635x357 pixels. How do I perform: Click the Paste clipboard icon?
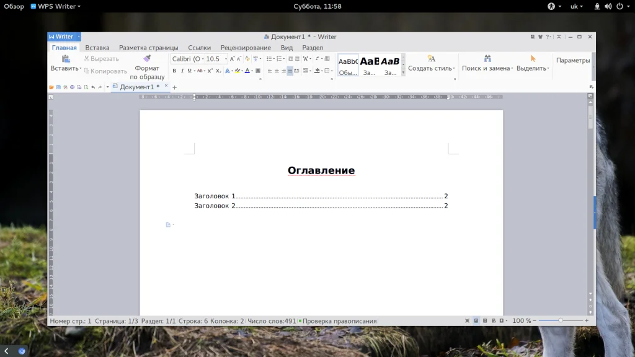[x=65, y=59]
